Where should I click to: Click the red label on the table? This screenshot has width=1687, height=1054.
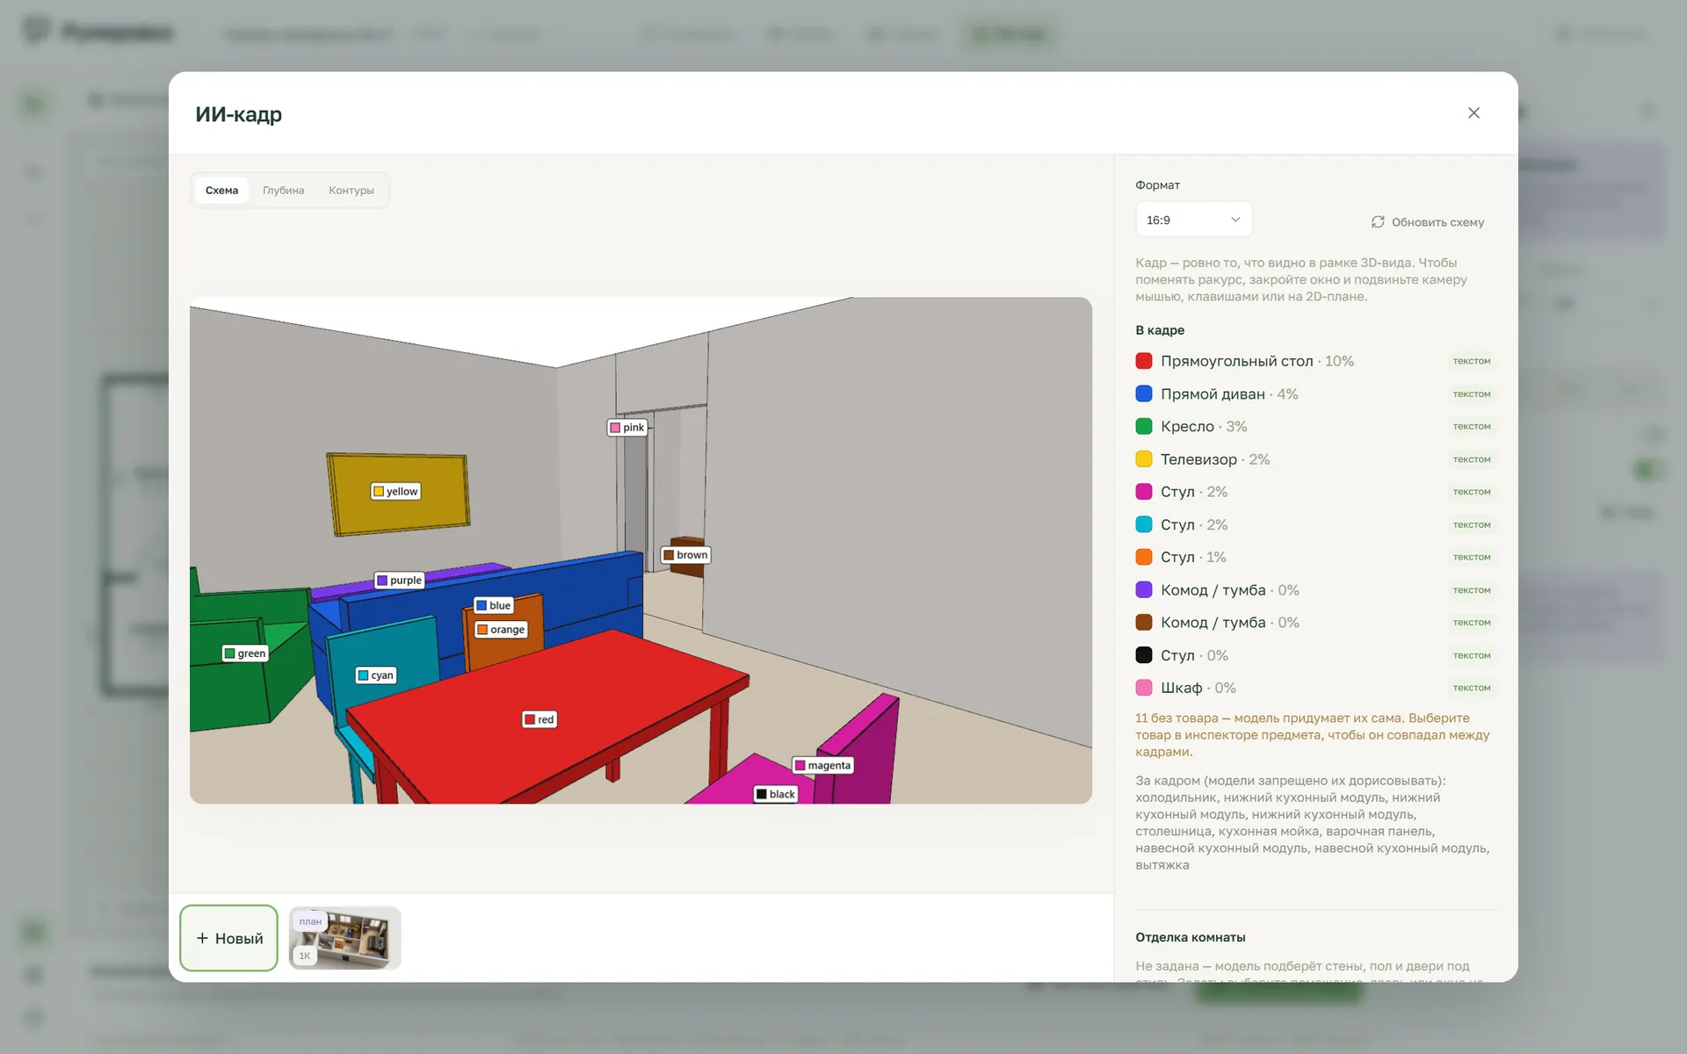coord(539,719)
